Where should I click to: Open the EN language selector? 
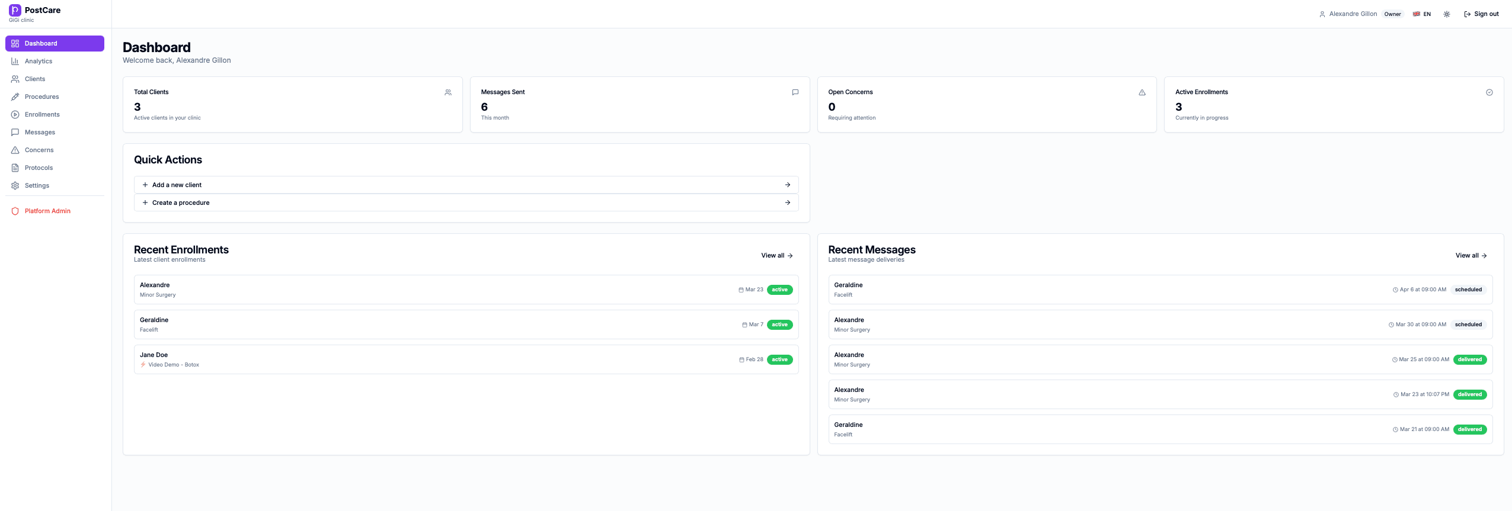1422,14
